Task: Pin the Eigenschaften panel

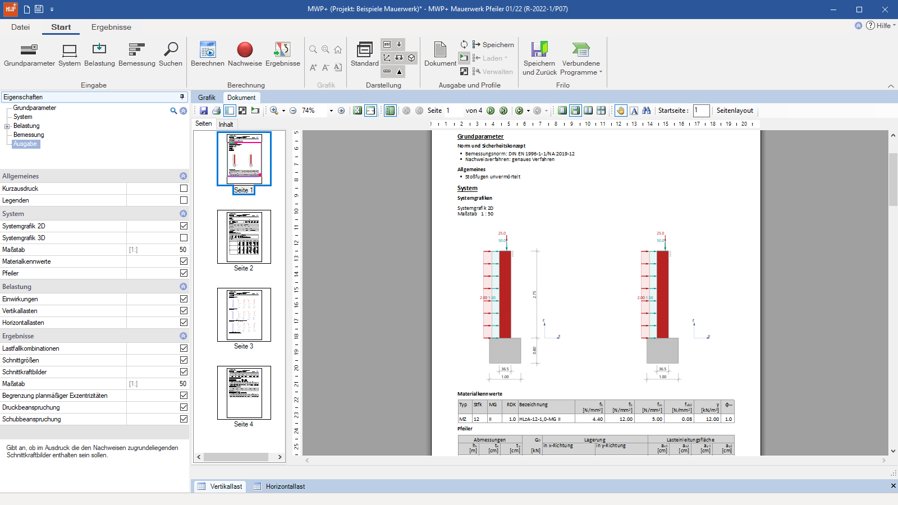Action: 182,97
